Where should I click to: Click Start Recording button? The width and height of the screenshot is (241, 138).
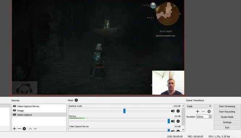tap(227, 112)
